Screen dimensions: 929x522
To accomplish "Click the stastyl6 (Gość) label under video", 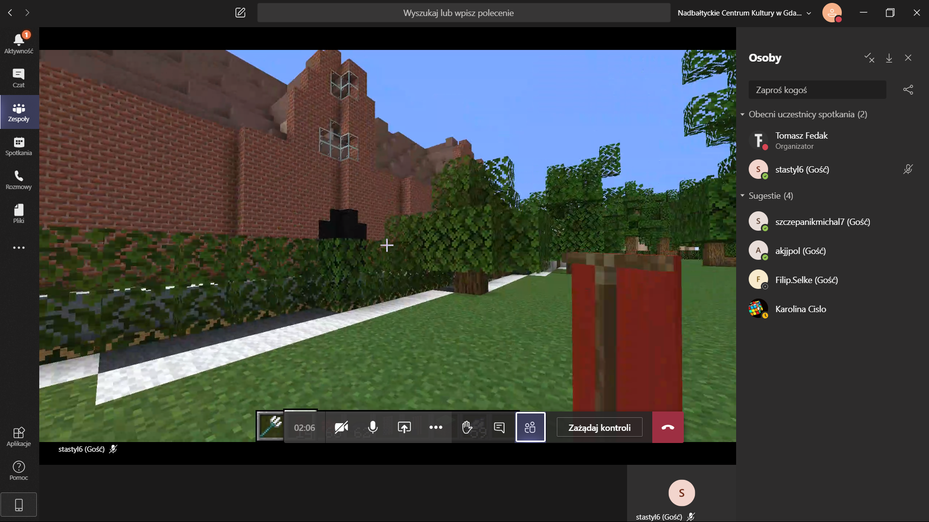I will [81, 449].
